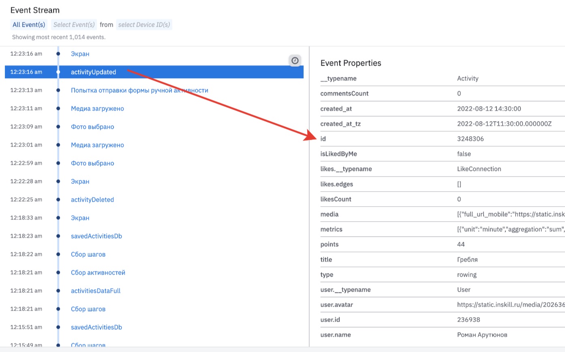Image resolution: width=565 pixels, height=352 pixels.
Task: Click the id property value 3248306
Action: click(x=470, y=139)
